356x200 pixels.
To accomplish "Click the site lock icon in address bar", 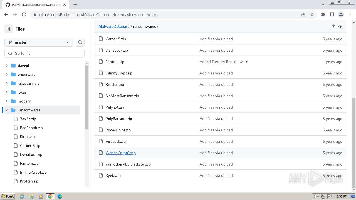I will (x=35, y=14).
